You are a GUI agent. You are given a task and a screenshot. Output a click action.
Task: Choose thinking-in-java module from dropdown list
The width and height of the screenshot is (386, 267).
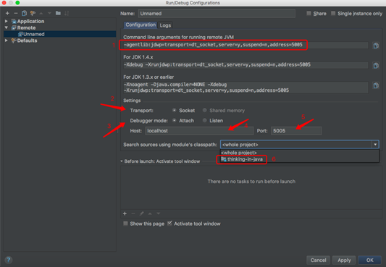coord(300,159)
